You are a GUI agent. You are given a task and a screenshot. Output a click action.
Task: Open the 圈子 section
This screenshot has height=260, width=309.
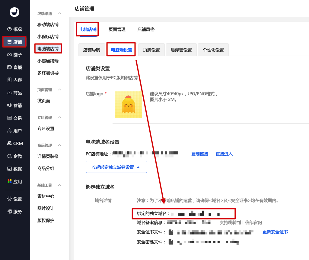(14, 55)
